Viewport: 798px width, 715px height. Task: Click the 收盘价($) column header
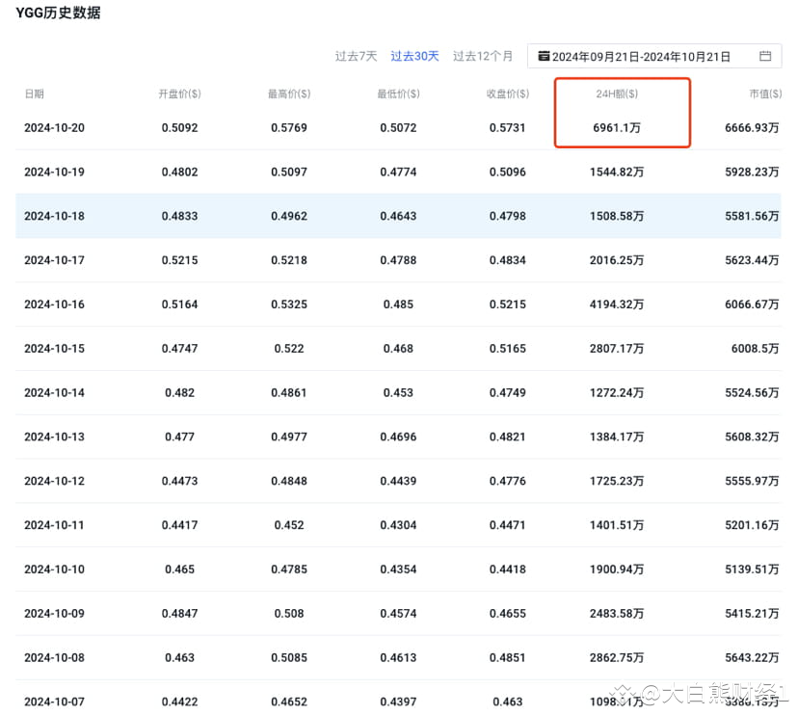click(508, 93)
